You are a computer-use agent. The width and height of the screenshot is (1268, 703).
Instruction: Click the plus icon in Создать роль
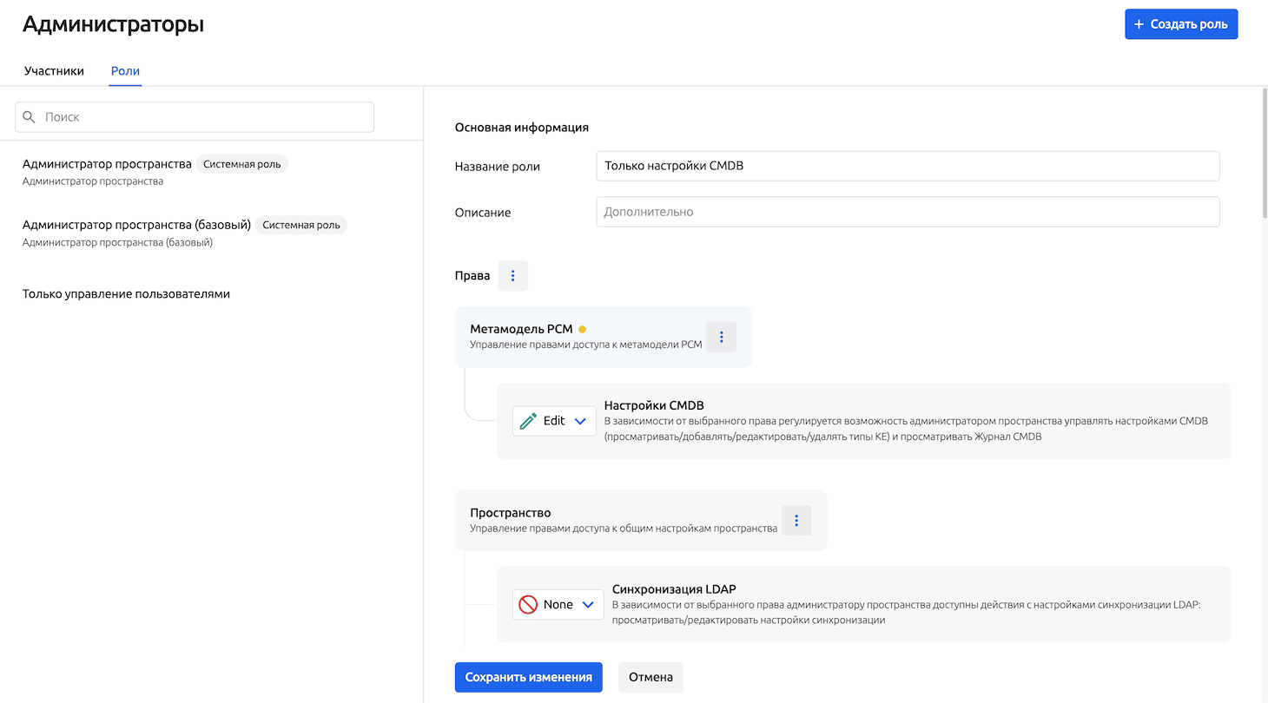point(1139,24)
